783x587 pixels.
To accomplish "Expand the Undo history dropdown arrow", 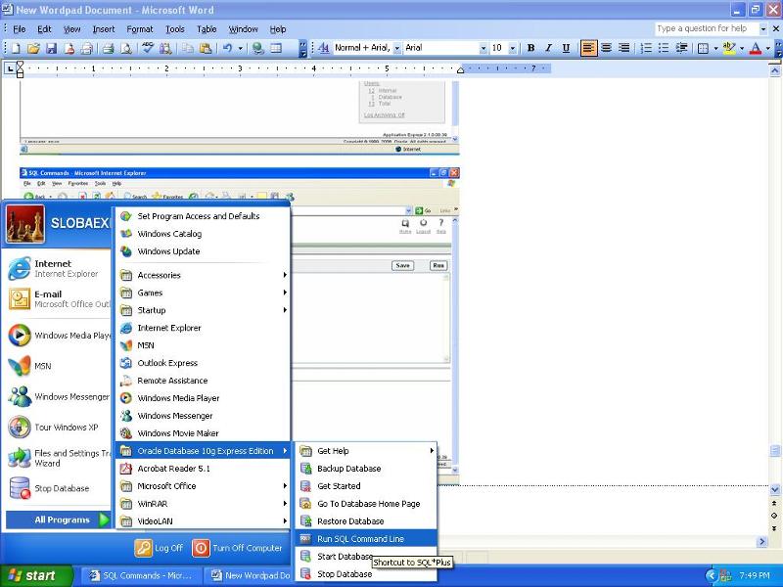I will (240, 48).
